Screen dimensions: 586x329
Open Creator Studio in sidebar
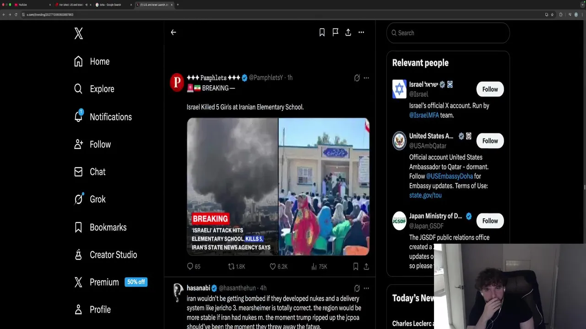[x=105, y=255]
